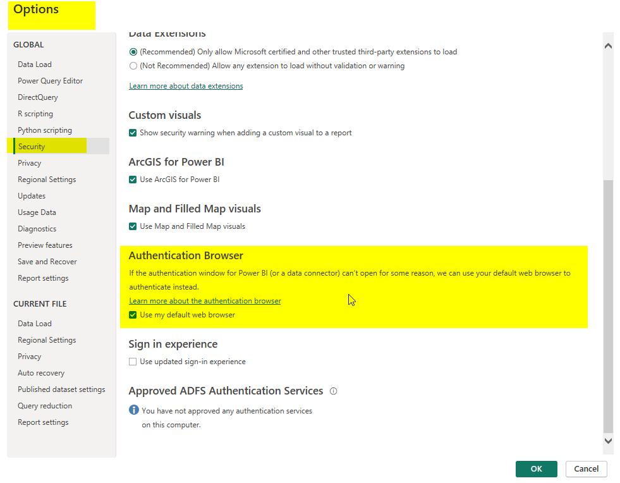This screenshot has width=620, height=483.
Task: Open Preview features options
Action: tap(45, 245)
